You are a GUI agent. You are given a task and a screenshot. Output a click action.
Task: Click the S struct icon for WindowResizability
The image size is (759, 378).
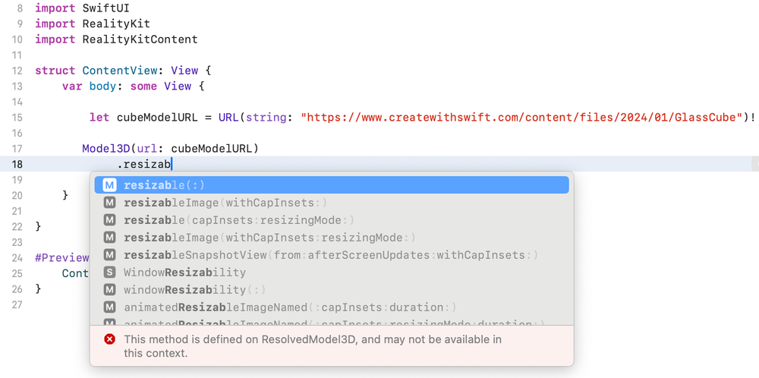coord(110,272)
